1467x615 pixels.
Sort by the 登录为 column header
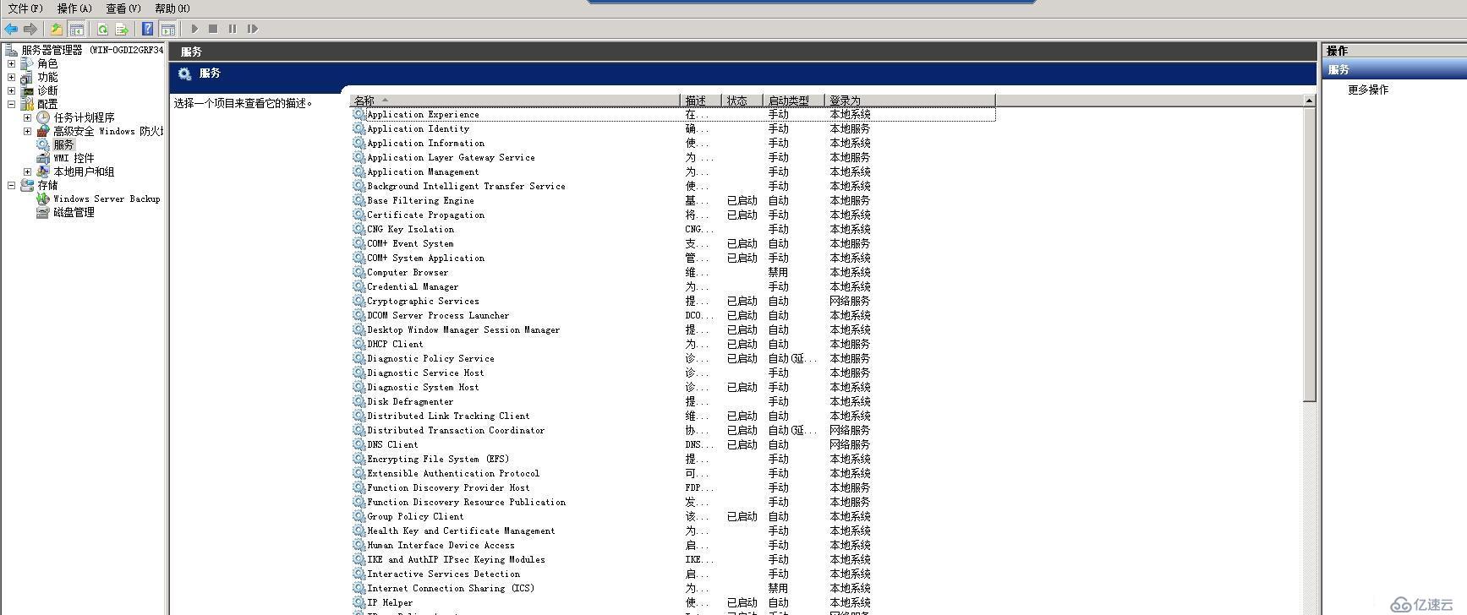pyautogui.click(x=910, y=101)
